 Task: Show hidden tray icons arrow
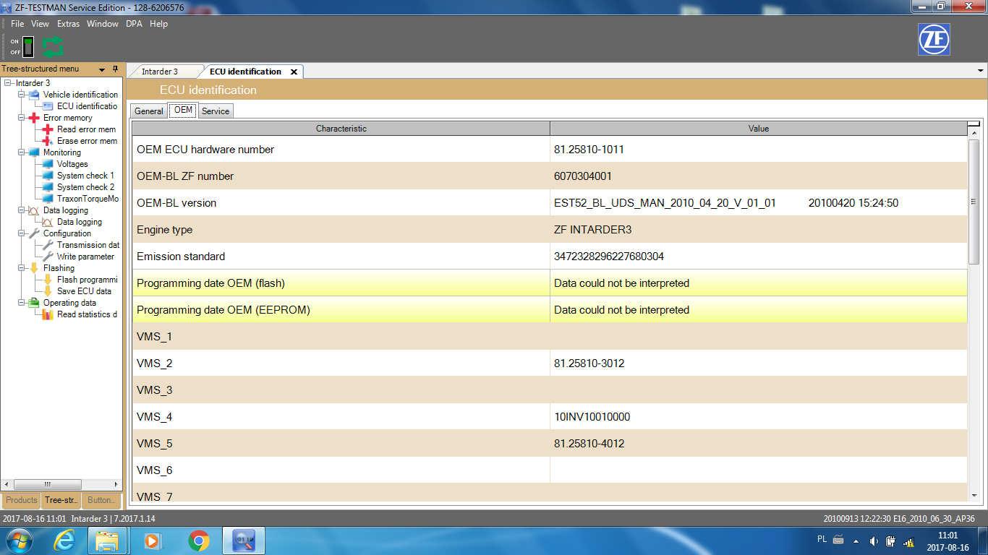point(856,541)
